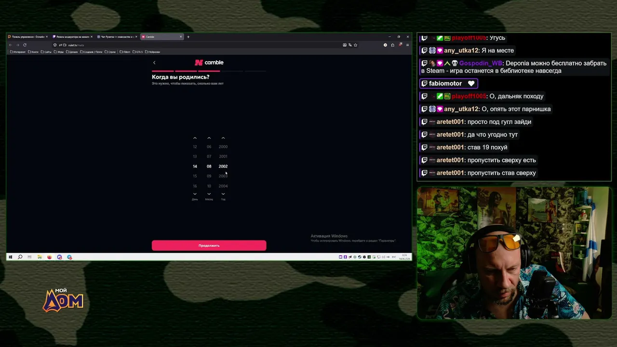The height and width of the screenshot is (347, 617).
Task: Click Gospodin_WB username in chat
Action: (x=481, y=63)
